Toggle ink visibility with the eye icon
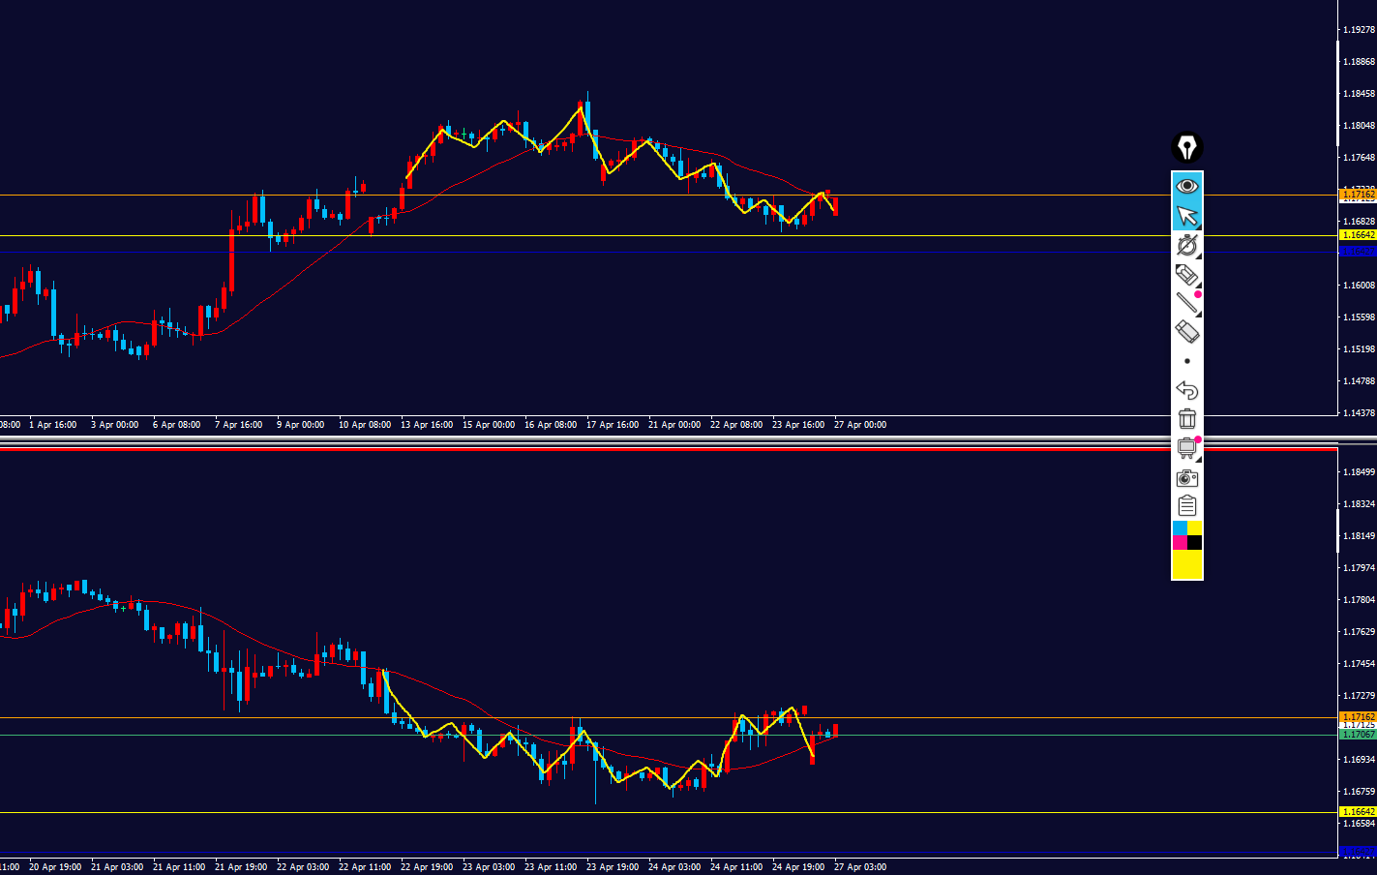The height and width of the screenshot is (875, 1377). (x=1186, y=186)
